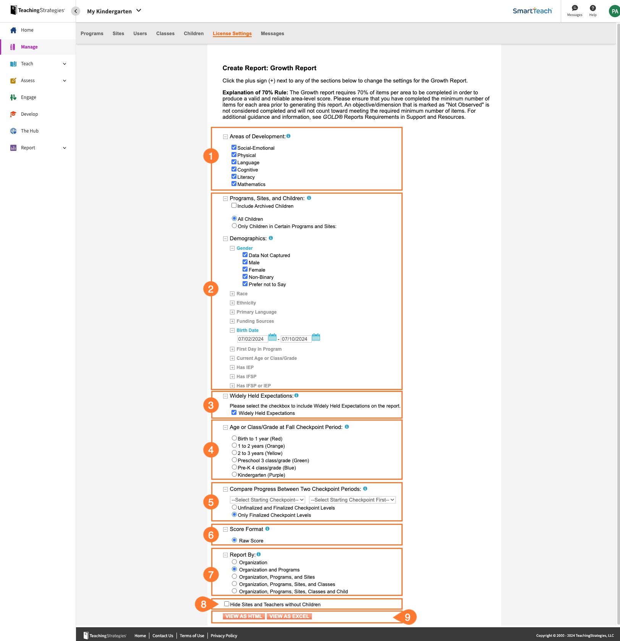Check Hide Sites and Teachers without Children

pyautogui.click(x=227, y=604)
